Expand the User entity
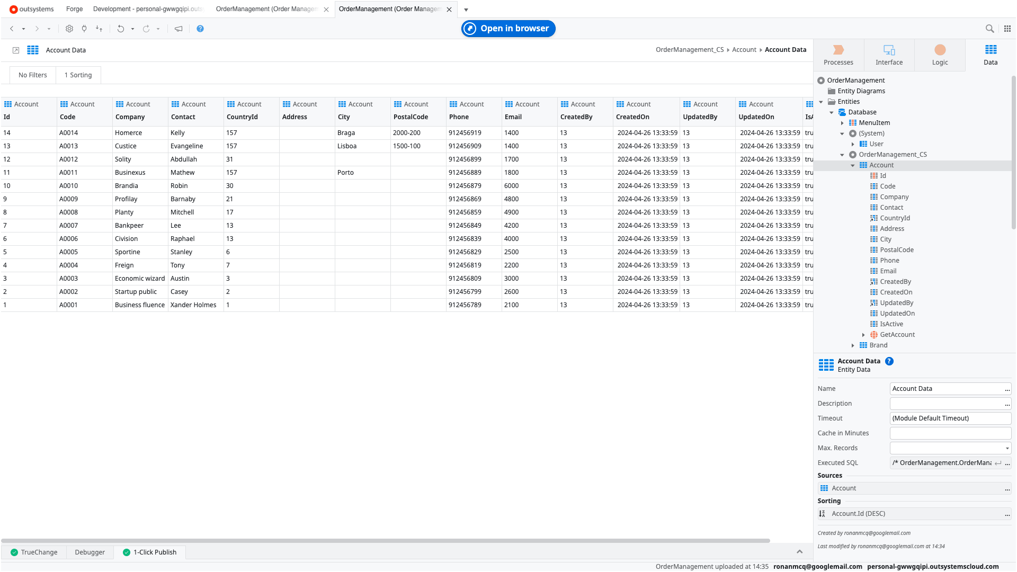The width and height of the screenshot is (1017, 572). click(x=853, y=144)
